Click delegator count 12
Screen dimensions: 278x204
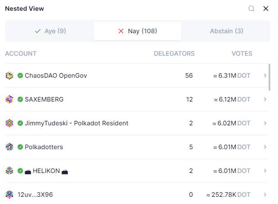(x=189, y=99)
